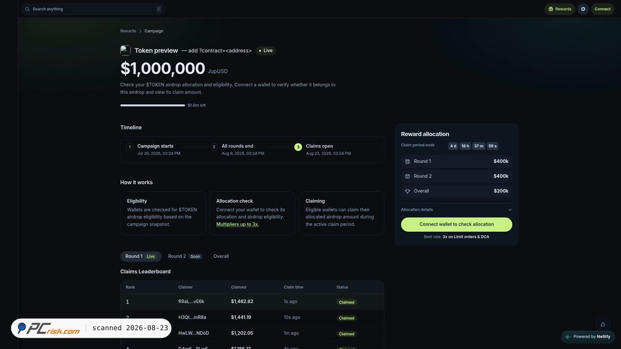
Task: Click the airdrop progress bar
Action: tap(152, 105)
